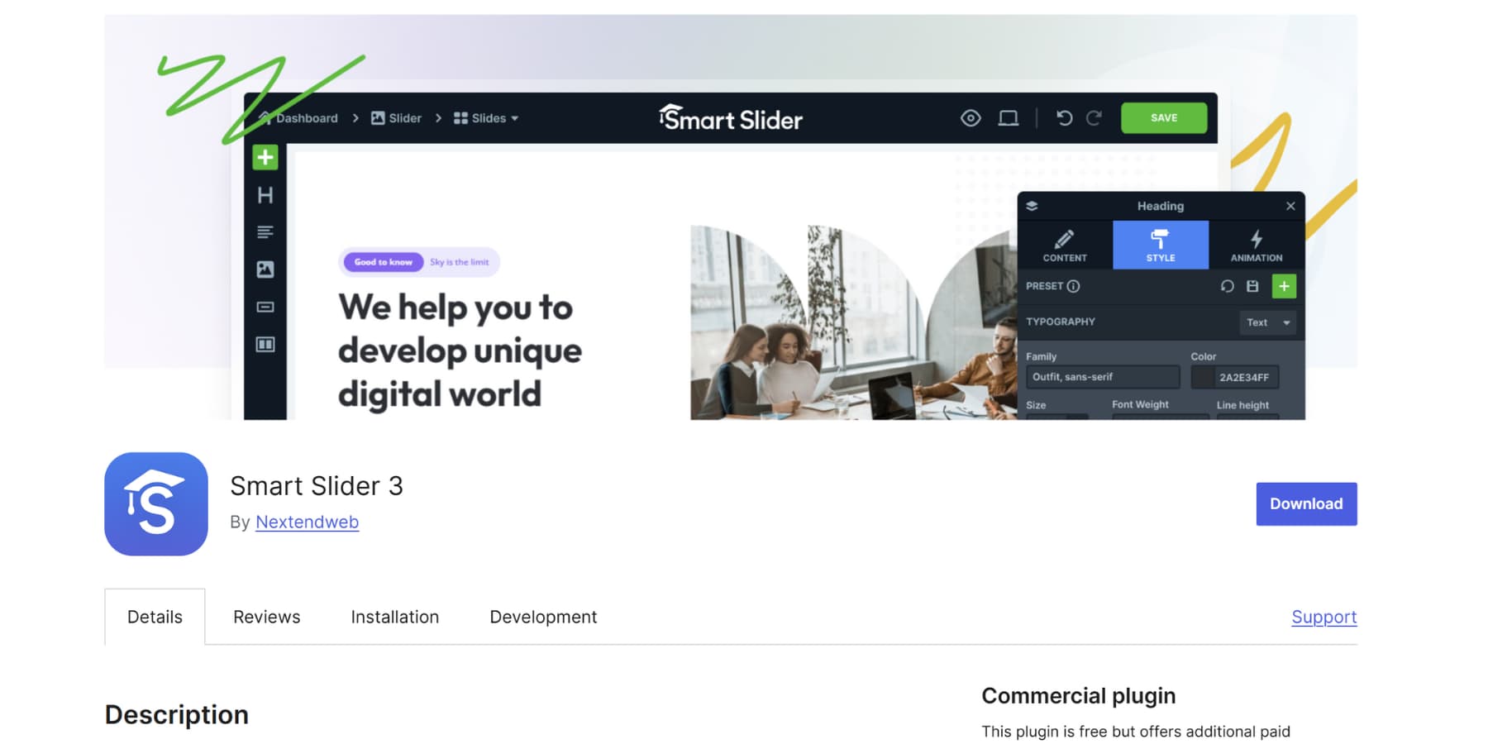
Task: Select the Heading (H) tool in sidebar
Action: (265, 195)
